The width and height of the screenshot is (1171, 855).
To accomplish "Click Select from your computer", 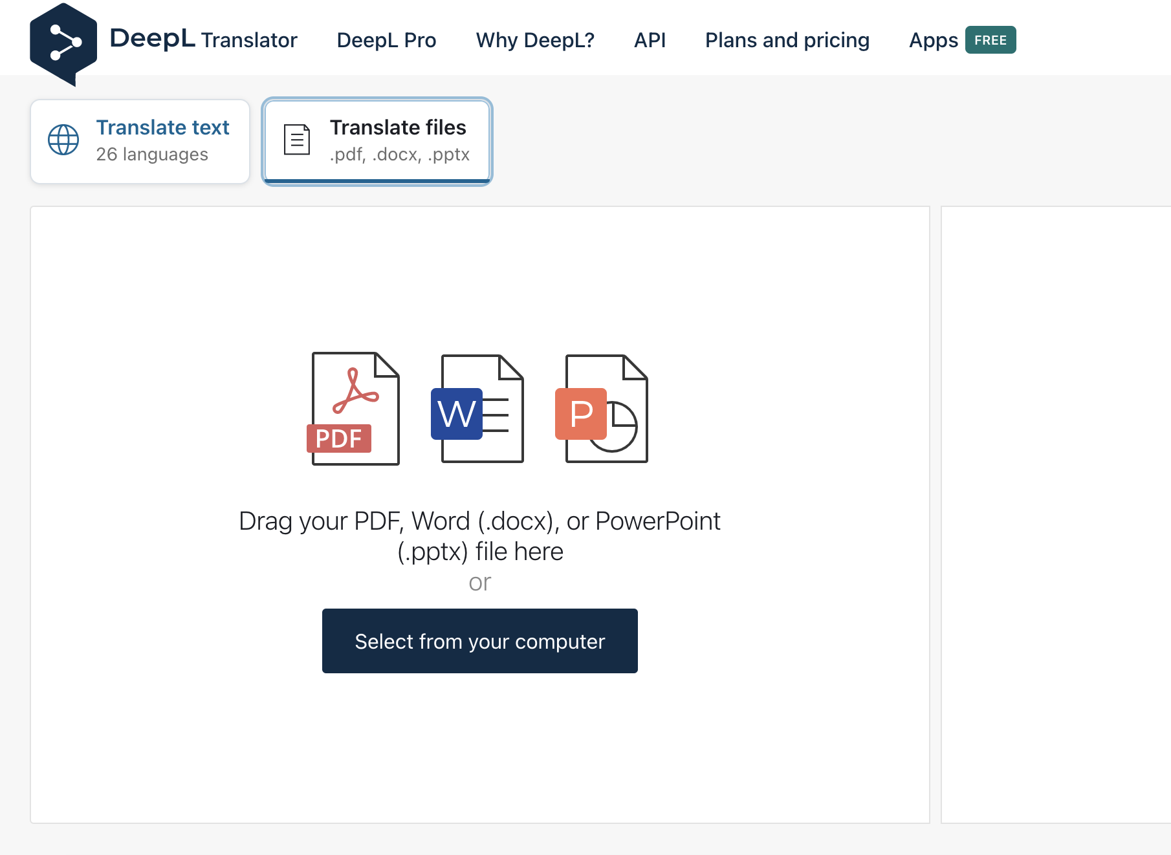I will [x=479, y=640].
